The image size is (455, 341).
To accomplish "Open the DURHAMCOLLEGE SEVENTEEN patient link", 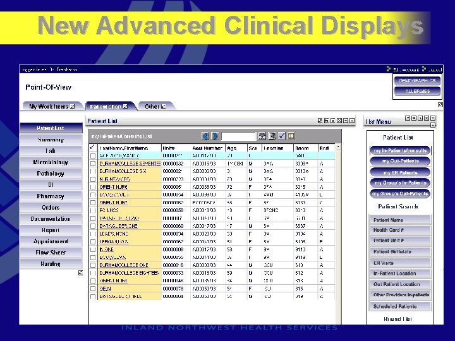I will [130, 164].
